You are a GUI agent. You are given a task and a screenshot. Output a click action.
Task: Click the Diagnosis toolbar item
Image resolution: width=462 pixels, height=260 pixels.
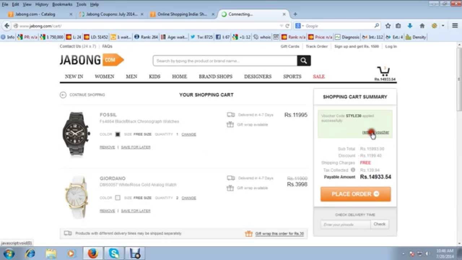click(347, 37)
